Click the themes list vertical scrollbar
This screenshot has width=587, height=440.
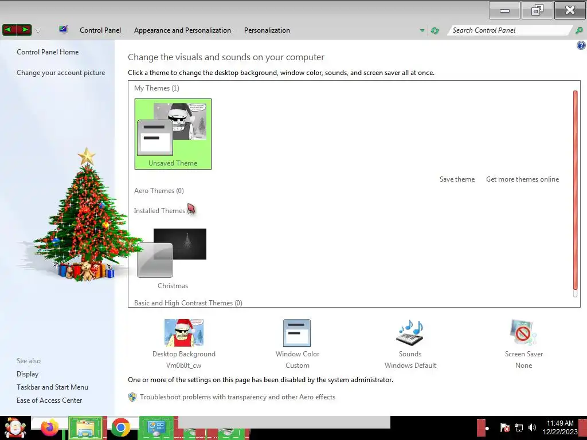pos(576,190)
